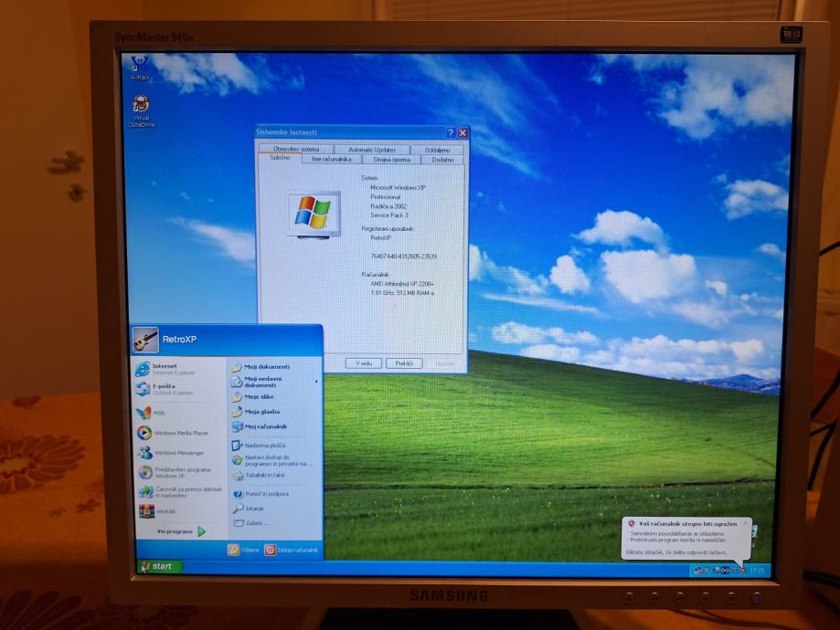Viewport: 840px width, 630px height.
Task: Expand Vsi programi (All Programs)
Action: [x=180, y=531]
